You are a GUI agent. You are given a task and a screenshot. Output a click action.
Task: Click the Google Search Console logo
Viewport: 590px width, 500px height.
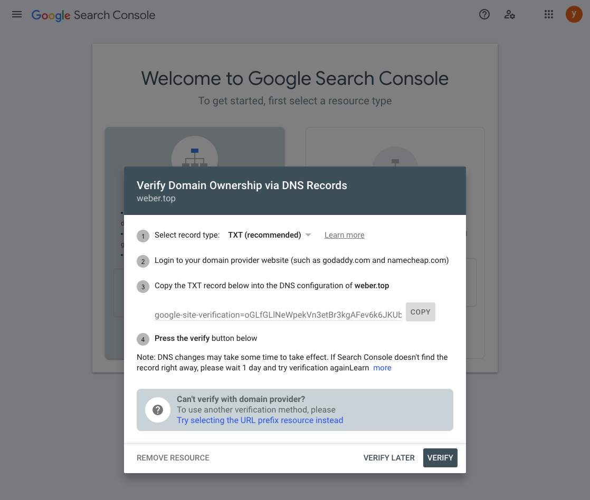click(93, 15)
